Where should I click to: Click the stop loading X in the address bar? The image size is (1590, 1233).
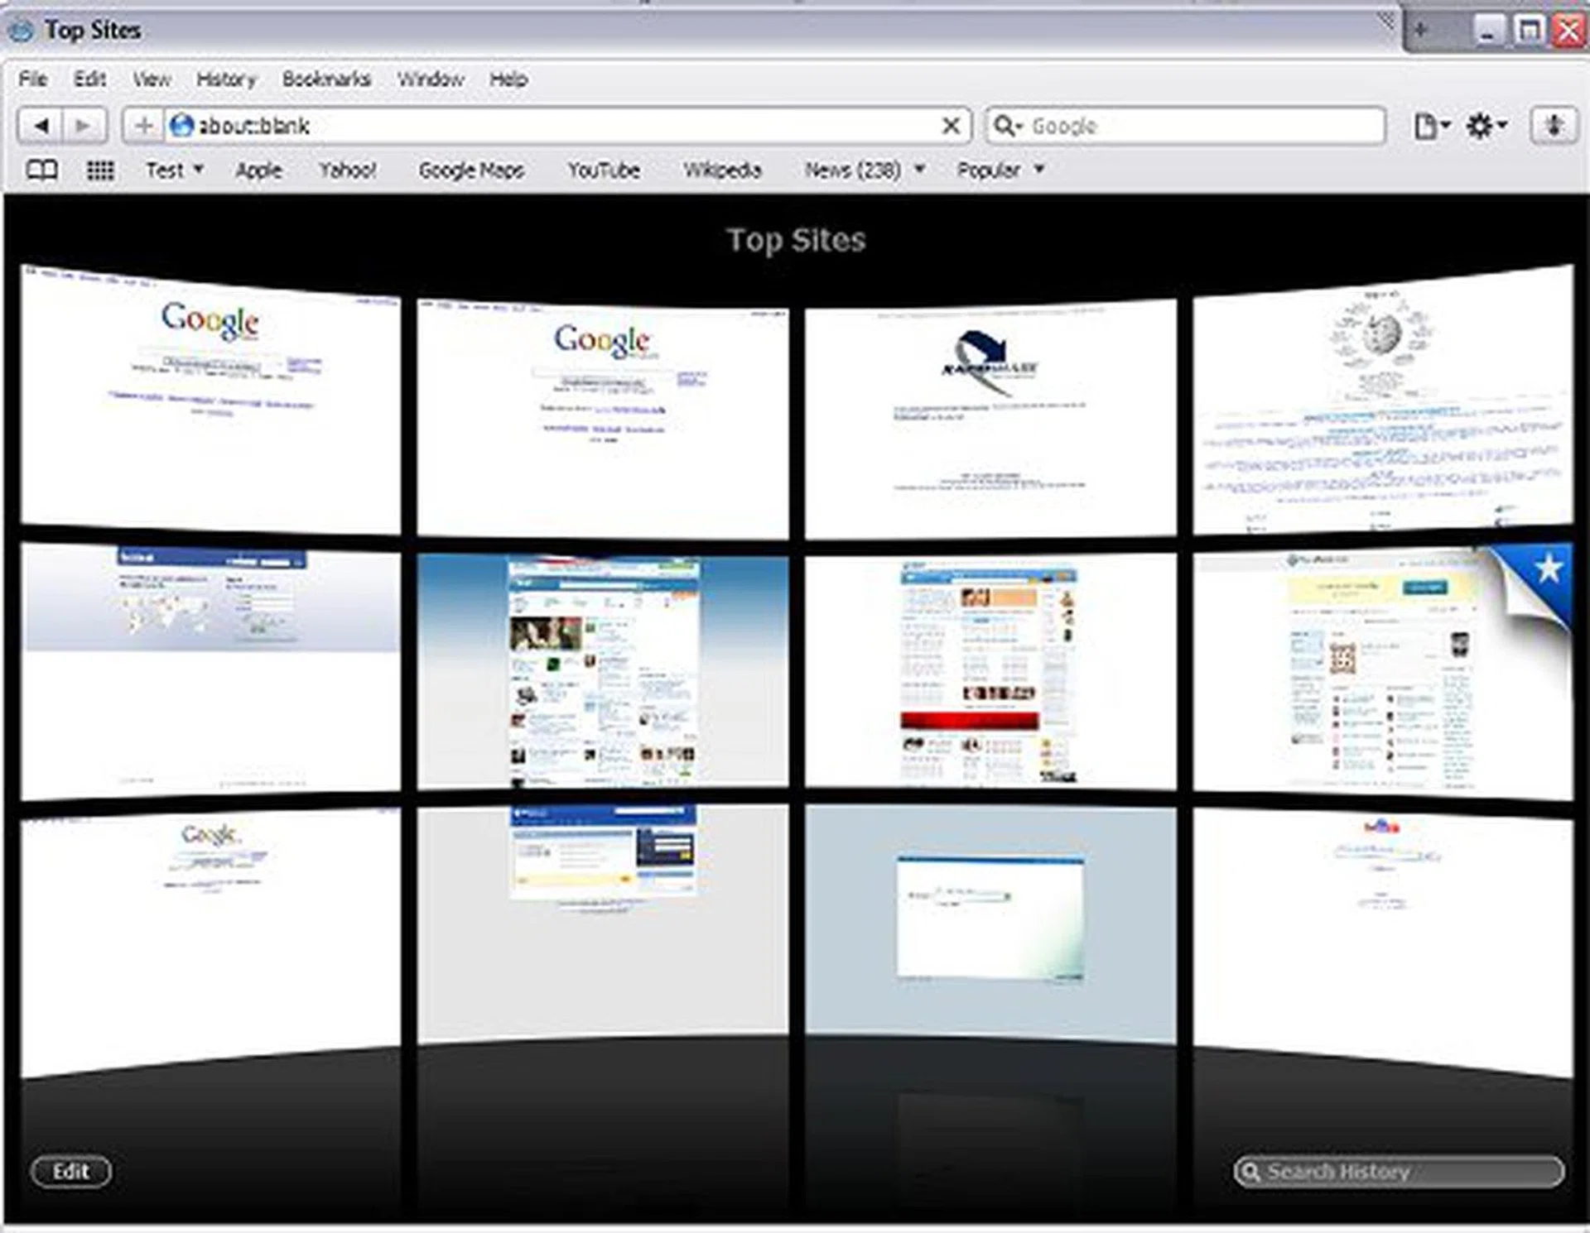(x=951, y=126)
